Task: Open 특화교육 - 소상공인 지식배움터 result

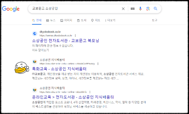Action: pyautogui.click(x=59, y=69)
